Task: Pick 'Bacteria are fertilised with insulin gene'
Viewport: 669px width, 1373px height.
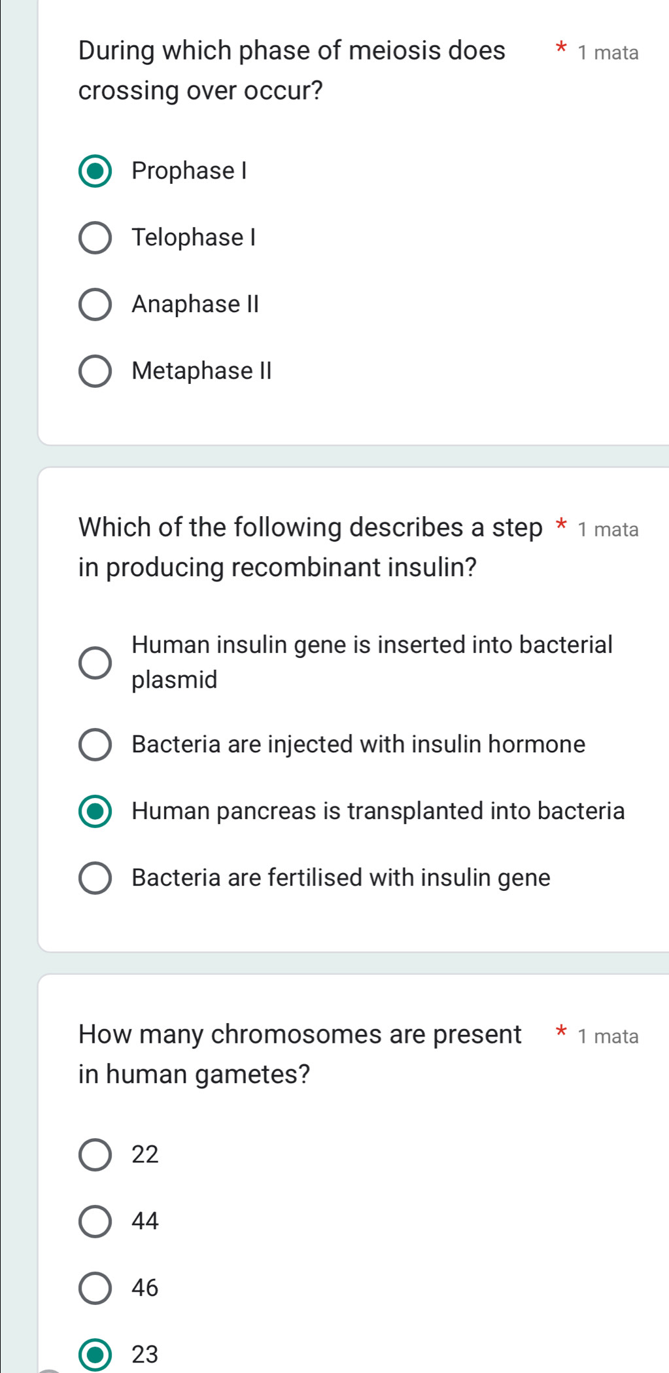Action: (x=95, y=878)
